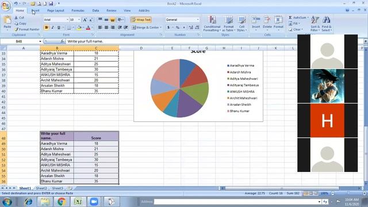Open Cell Styles gallery

point(241,24)
